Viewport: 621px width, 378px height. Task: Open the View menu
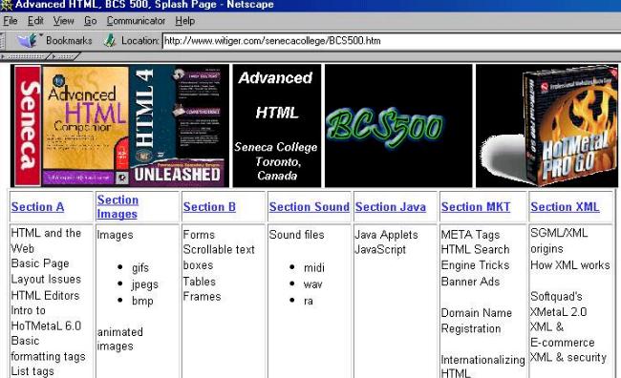pos(63,21)
